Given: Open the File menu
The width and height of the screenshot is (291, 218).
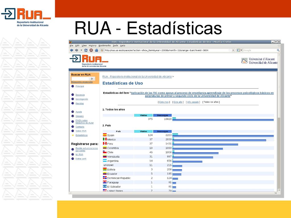Looking at the screenshot, I should click(x=71, y=46).
